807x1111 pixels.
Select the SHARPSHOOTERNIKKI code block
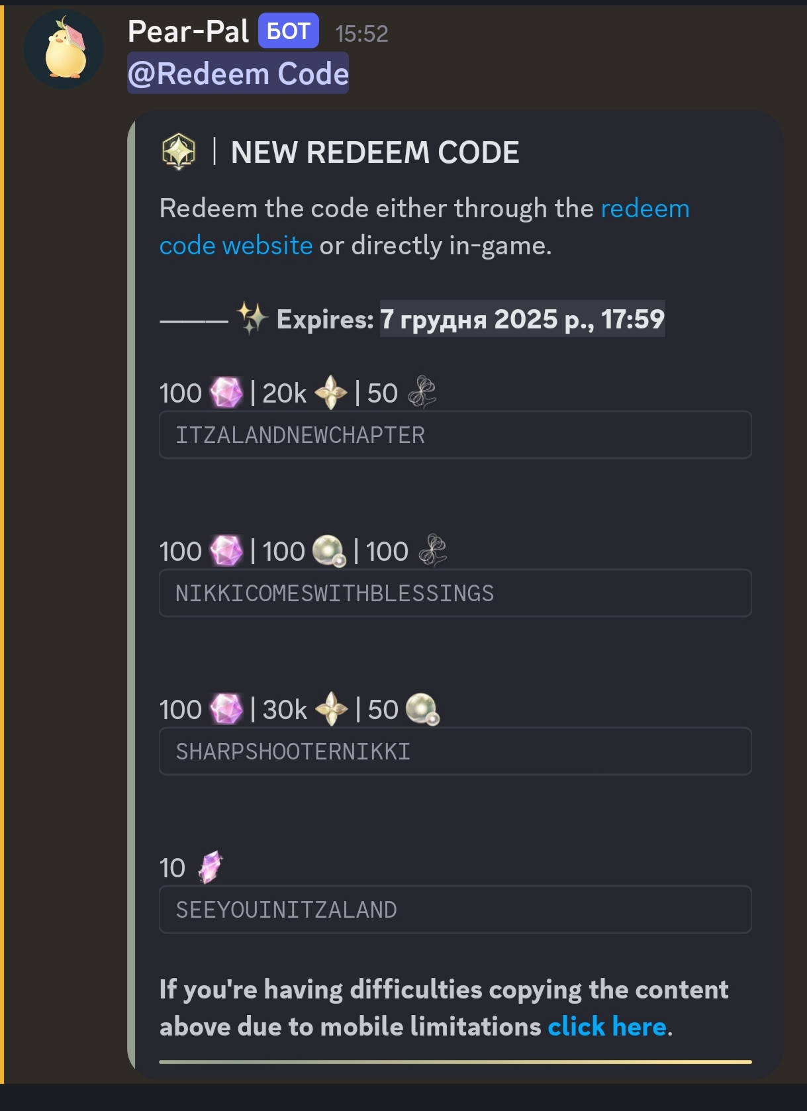pyautogui.click(x=455, y=751)
